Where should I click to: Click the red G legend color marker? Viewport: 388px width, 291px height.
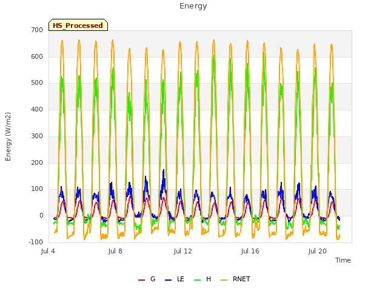(141, 280)
